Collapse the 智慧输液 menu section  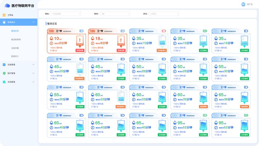point(33,22)
